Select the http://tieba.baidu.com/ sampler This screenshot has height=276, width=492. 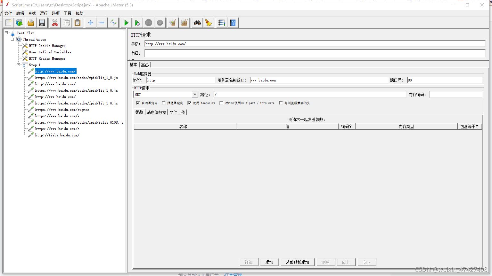click(x=57, y=135)
